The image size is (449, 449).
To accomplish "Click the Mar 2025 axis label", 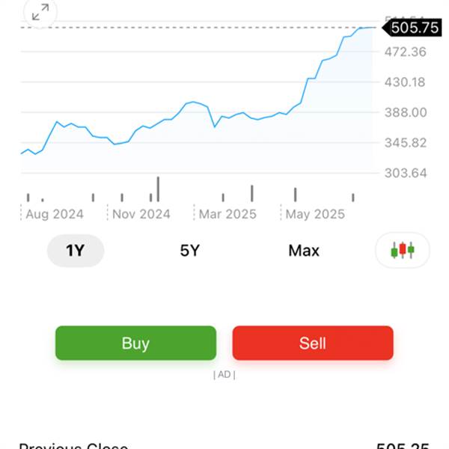I will pyautogui.click(x=227, y=214).
